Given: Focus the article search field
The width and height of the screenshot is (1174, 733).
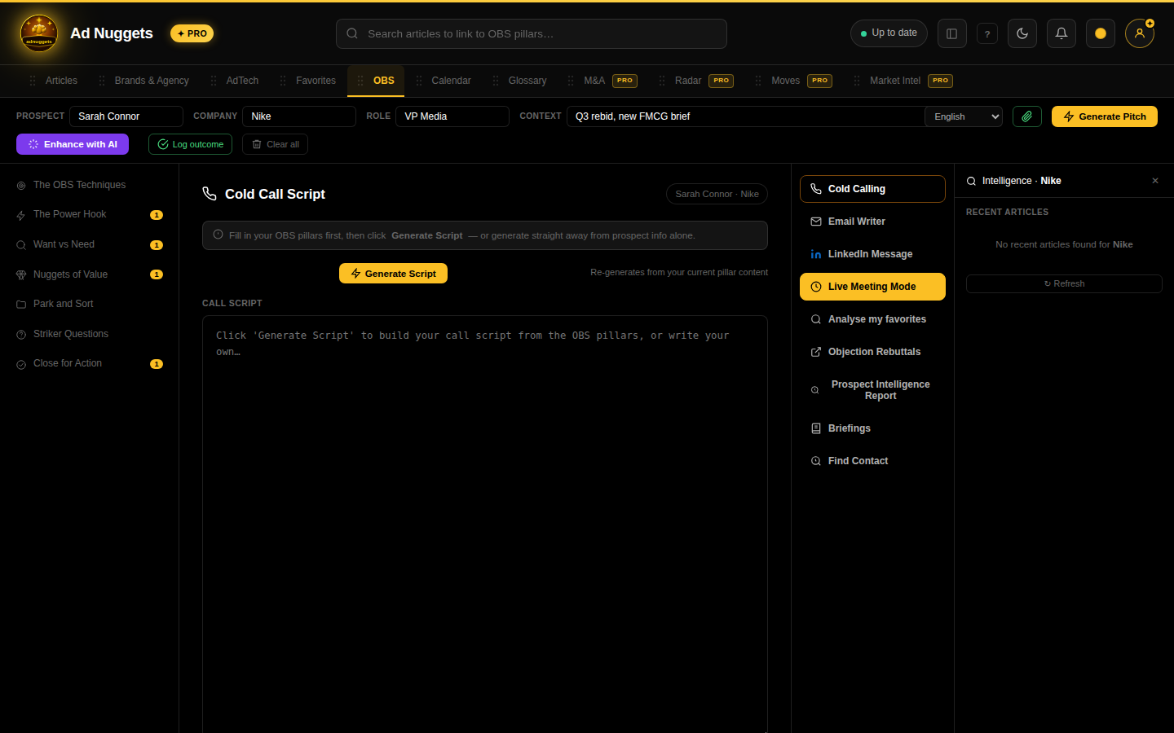Looking at the screenshot, I should click(532, 33).
